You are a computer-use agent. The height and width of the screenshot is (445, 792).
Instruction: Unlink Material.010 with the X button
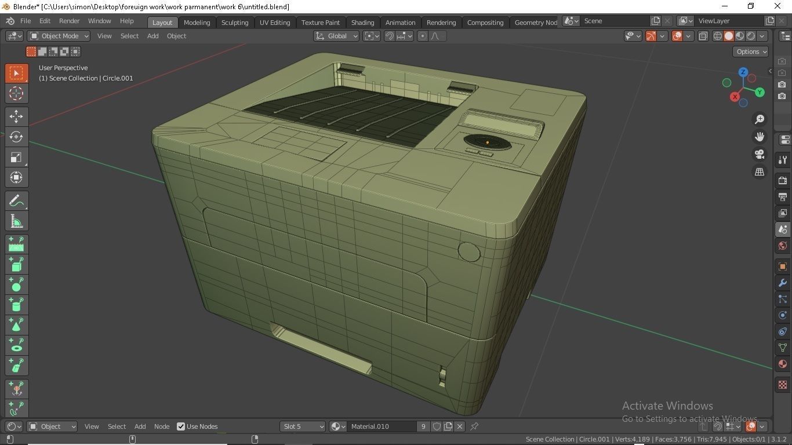460,426
